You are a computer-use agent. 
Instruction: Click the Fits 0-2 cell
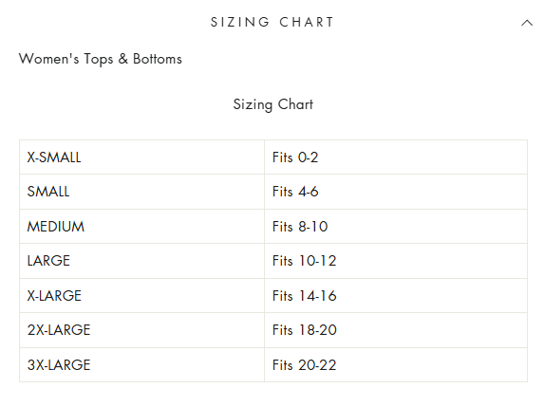[396, 157]
